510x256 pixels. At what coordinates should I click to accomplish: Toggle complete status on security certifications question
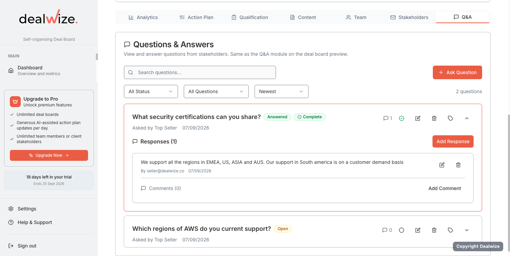point(402,118)
